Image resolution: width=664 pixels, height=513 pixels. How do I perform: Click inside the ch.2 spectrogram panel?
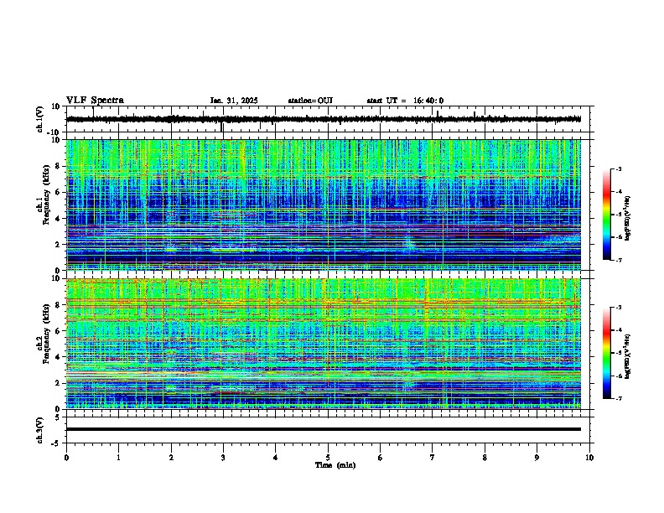tap(324, 344)
